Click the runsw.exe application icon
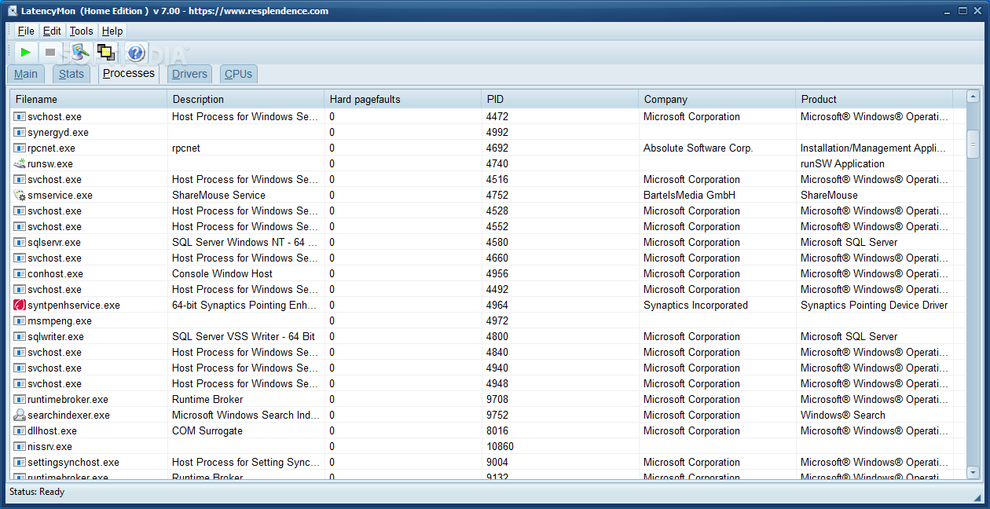 (20, 163)
